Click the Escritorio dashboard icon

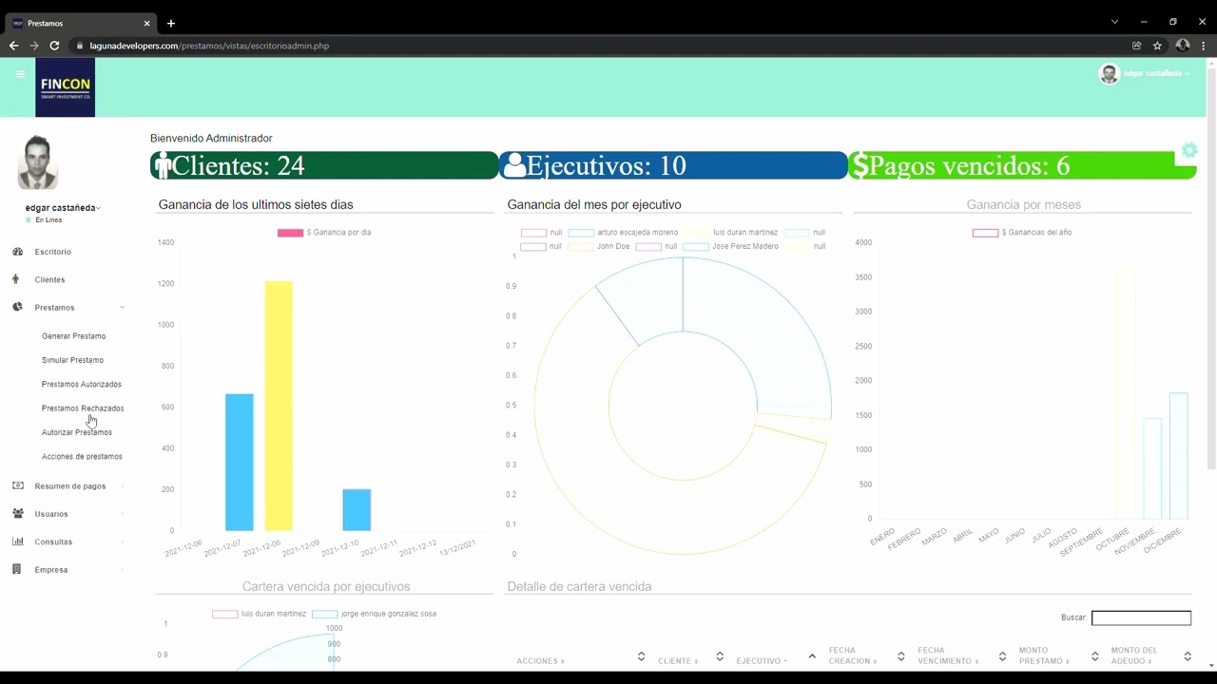(17, 252)
